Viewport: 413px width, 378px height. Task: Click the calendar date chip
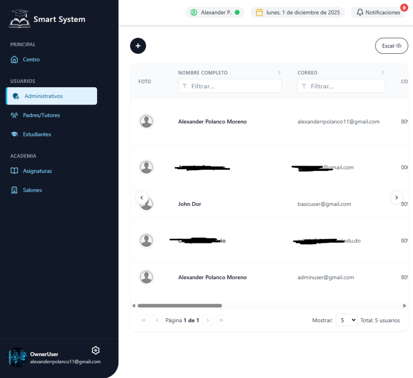298,13
